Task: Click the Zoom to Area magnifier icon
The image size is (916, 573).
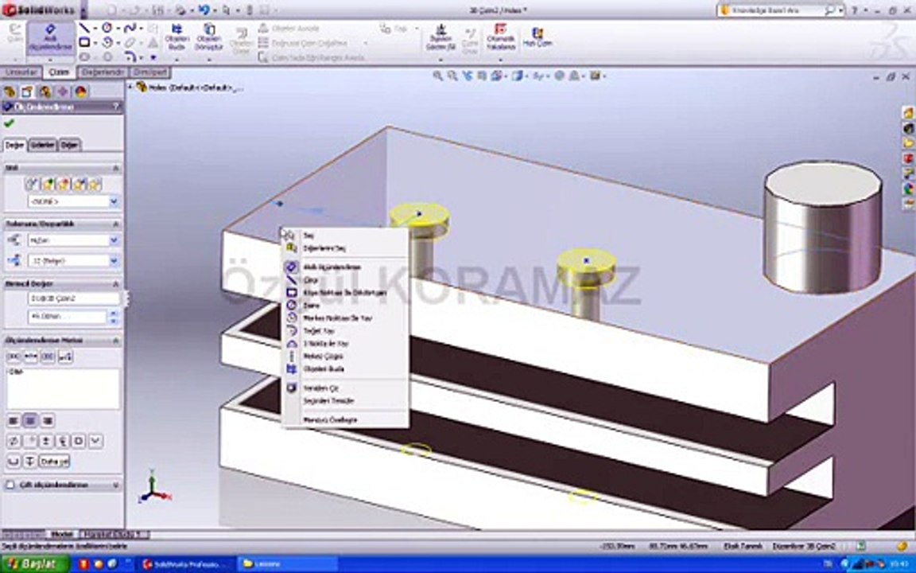Action: 452,76
